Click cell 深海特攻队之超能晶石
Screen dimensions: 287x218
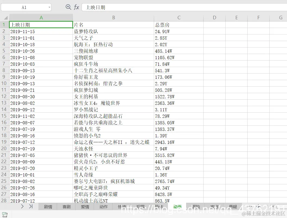114,116
